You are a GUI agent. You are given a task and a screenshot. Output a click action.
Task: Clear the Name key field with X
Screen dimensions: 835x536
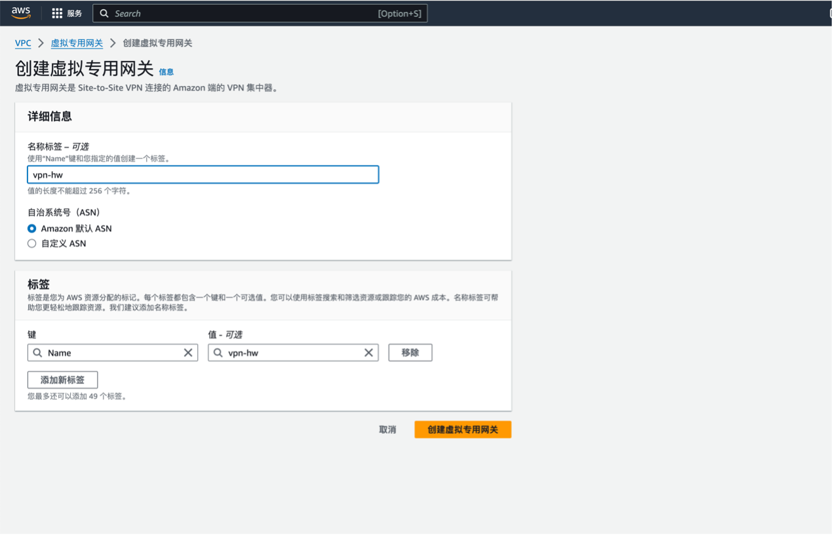188,353
